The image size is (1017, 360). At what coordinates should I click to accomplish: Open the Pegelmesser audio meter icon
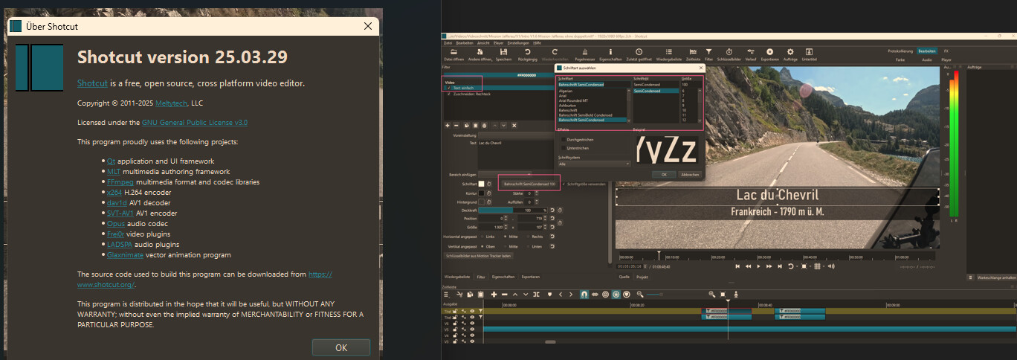pyautogui.click(x=587, y=53)
